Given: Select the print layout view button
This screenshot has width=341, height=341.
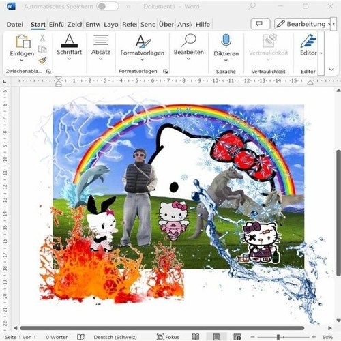Looking at the screenshot, I should tap(216, 337).
